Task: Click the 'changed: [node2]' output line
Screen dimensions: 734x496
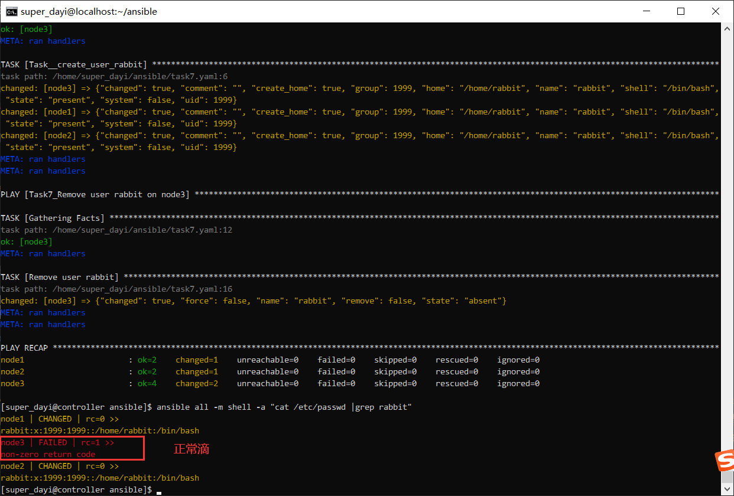Action: click(360, 141)
